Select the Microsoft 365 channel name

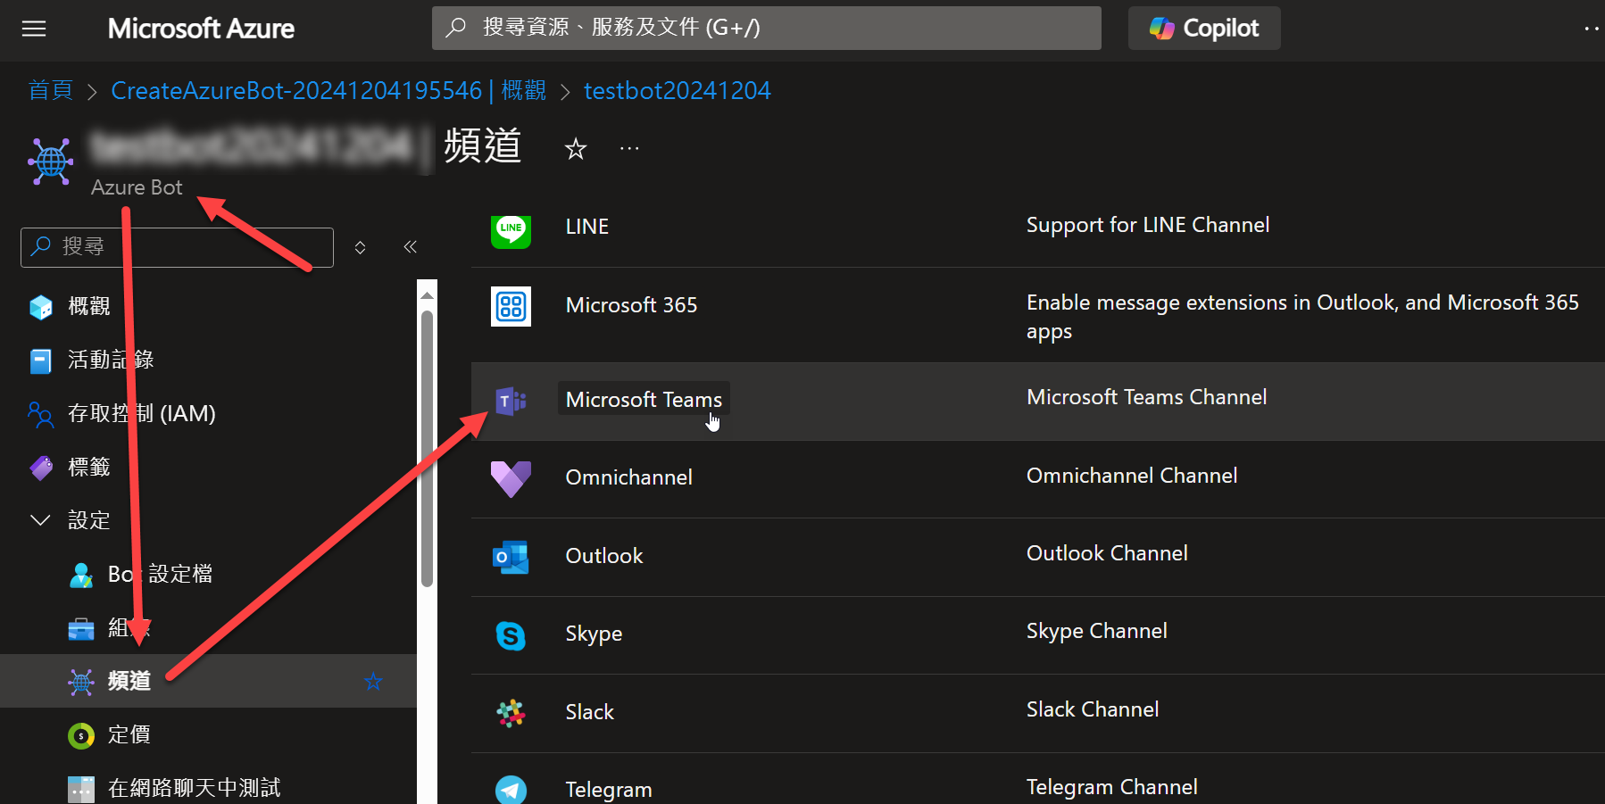[x=631, y=305]
